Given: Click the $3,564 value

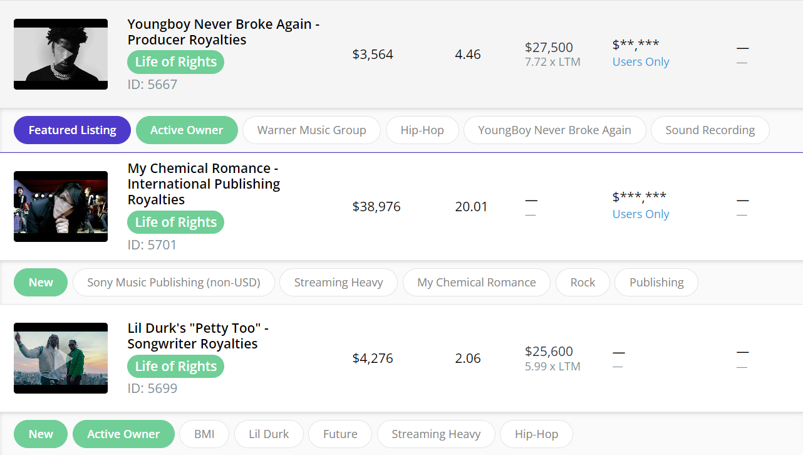Looking at the screenshot, I should [x=373, y=55].
